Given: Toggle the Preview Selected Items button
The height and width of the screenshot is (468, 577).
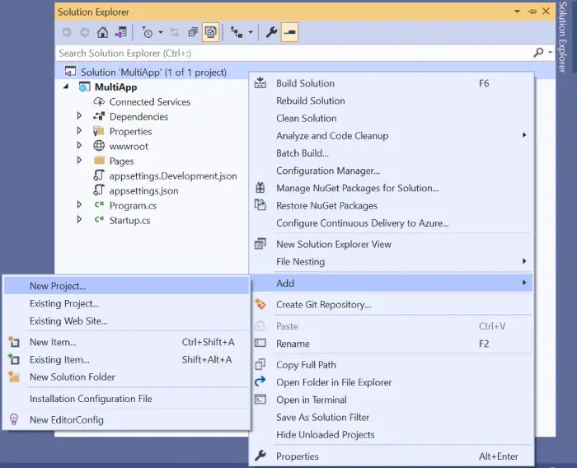Looking at the screenshot, I should (x=289, y=32).
